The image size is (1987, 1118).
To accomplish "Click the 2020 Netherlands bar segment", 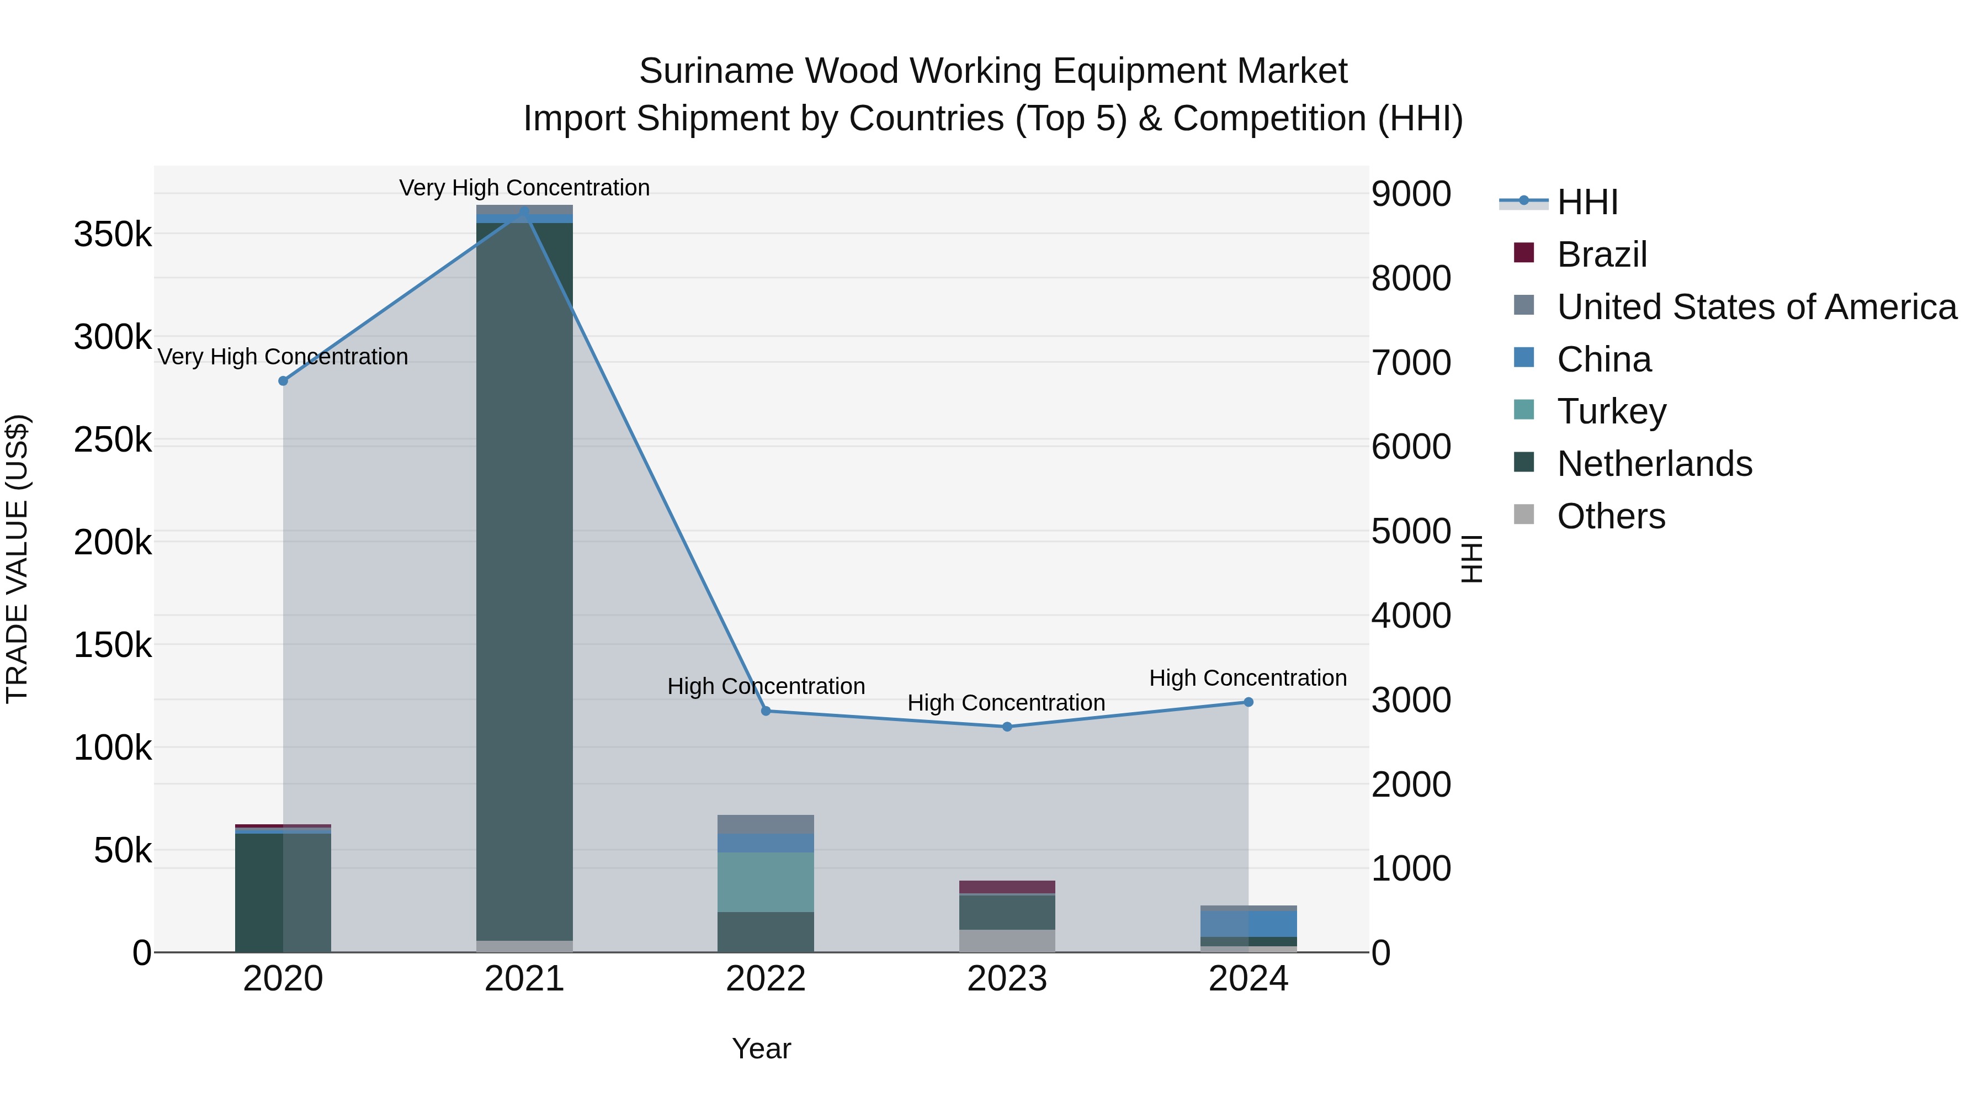I will [x=283, y=893].
